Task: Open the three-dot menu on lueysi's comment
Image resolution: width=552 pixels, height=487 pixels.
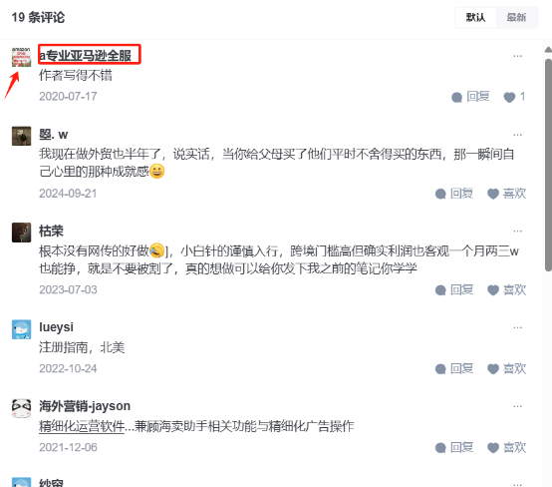Action: (517, 327)
